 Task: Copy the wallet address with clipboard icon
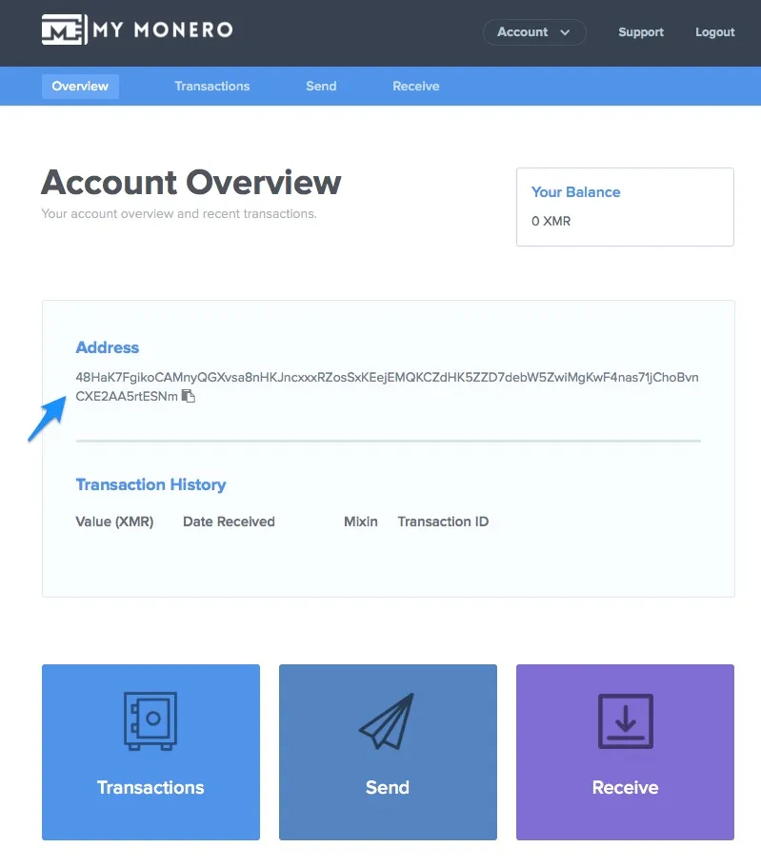pos(189,396)
